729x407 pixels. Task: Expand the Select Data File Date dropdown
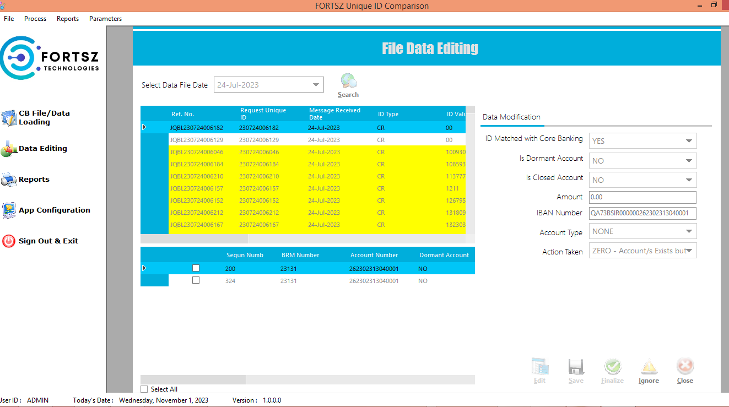tap(316, 85)
